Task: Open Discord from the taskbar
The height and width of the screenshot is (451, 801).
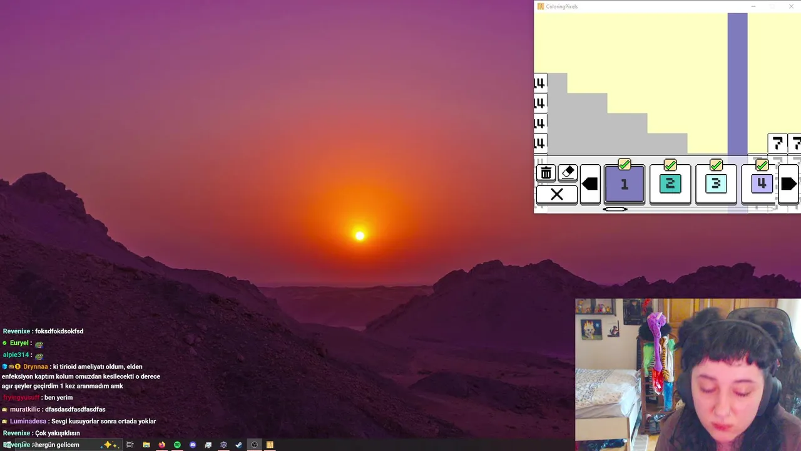Action: (193, 445)
